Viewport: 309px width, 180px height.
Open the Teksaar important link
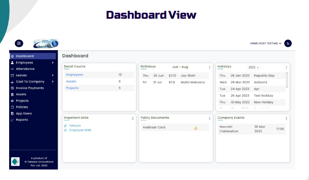pyautogui.click(x=75, y=125)
